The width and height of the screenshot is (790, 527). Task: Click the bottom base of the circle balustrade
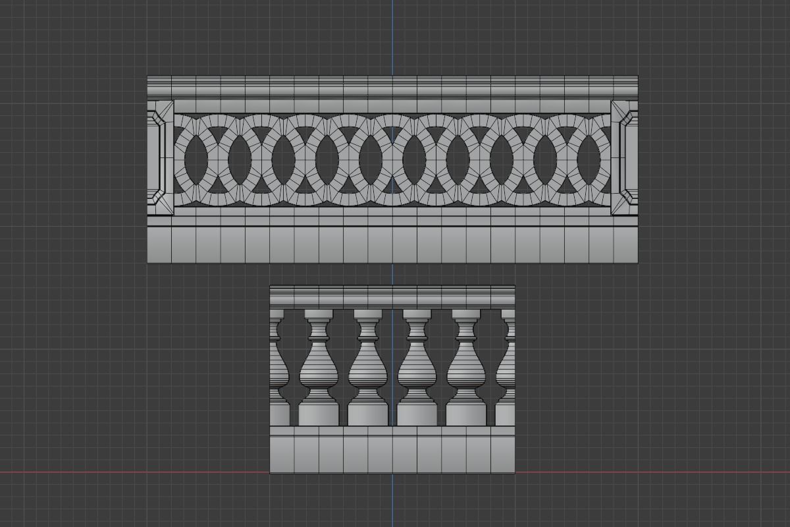(395, 244)
